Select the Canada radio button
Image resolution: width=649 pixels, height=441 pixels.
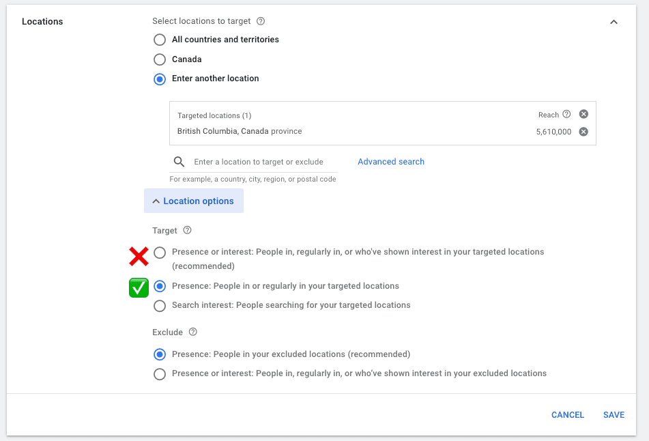point(160,59)
